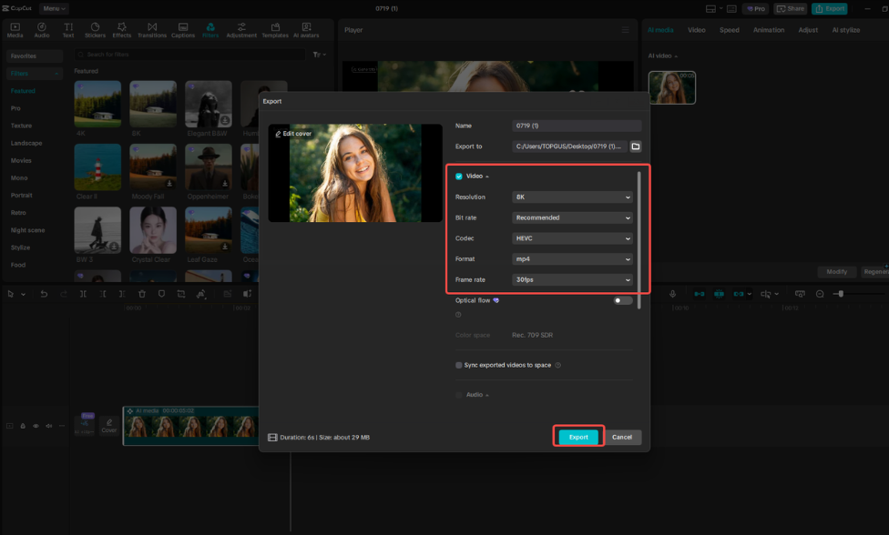This screenshot has height=535, width=889.
Task: Open the Media panel
Action: coord(14,30)
